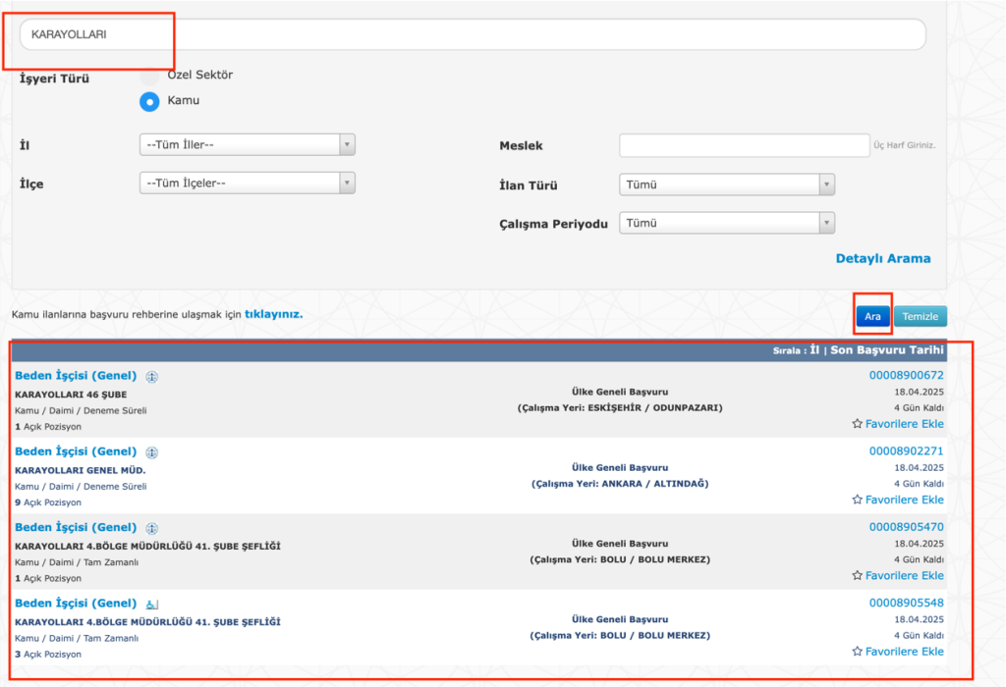Open the İlçe dropdown showing Tüm İlçeler

tap(247, 184)
